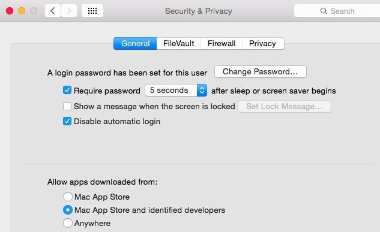Select the Mac App Store radio option
The width and height of the screenshot is (380, 232).
[68, 197]
